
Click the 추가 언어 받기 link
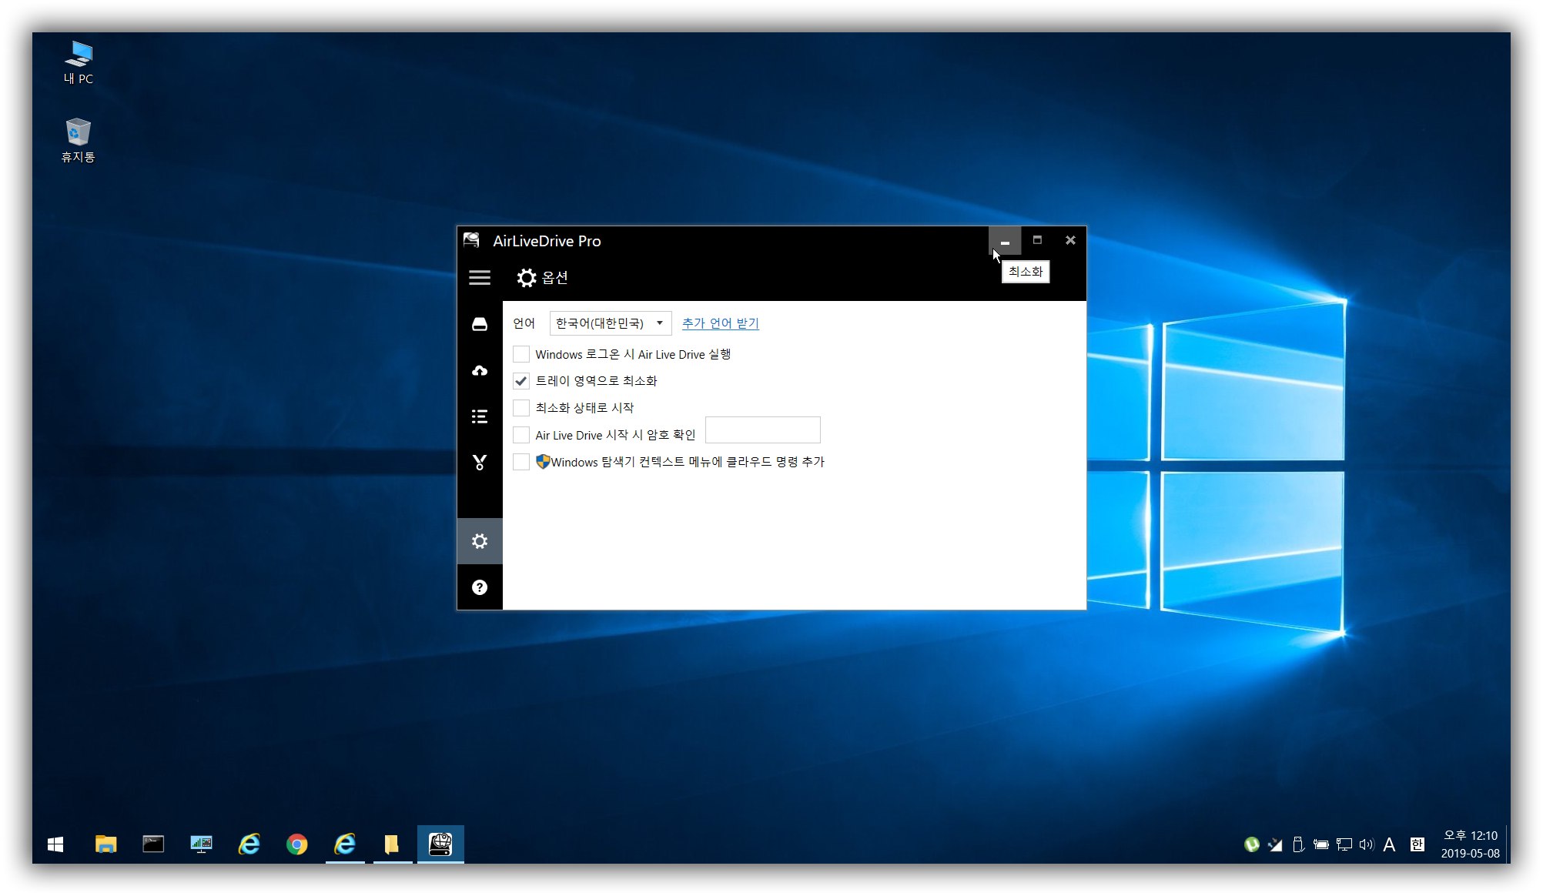click(721, 323)
